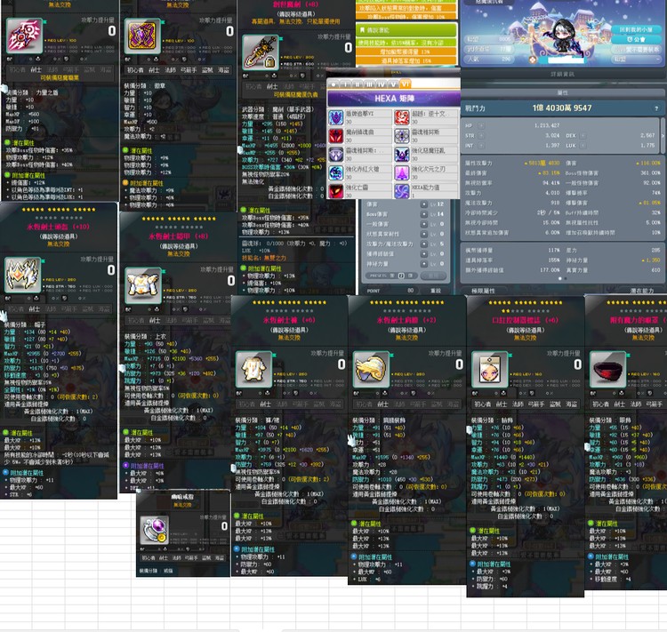Open the HEXA能力值 swirl icon

[402, 191]
